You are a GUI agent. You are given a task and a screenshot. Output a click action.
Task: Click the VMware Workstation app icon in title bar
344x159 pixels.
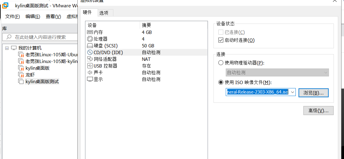pos(5,6)
